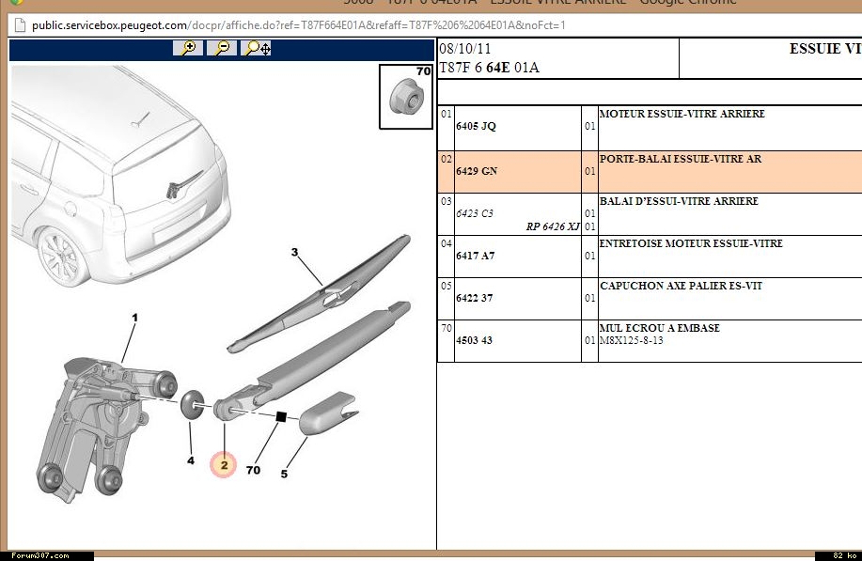Click row number 03 in parts table

[x=446, y=202]
